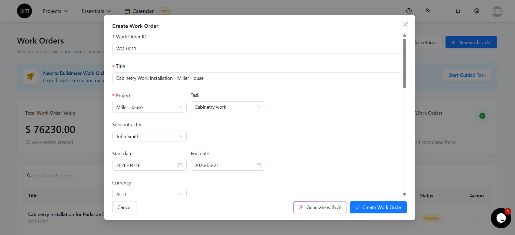
Task: Click the Start Guided Tour button
Action: pos(467,75)
